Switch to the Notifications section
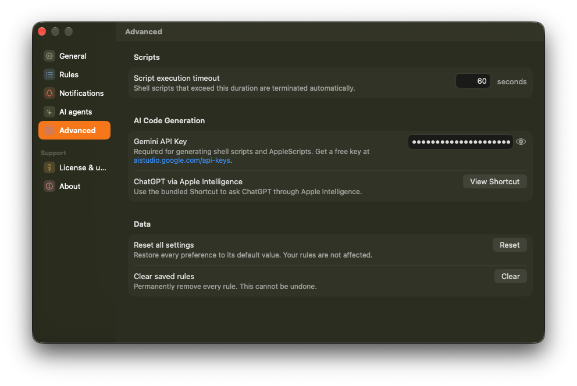The height and width of the screenshot is (386, 577). (x=74, y=93)
